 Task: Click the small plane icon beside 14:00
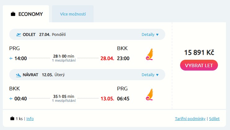click(x=11, y=58)
